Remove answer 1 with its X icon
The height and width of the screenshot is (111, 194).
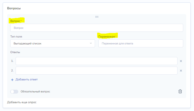click(181, 61)
